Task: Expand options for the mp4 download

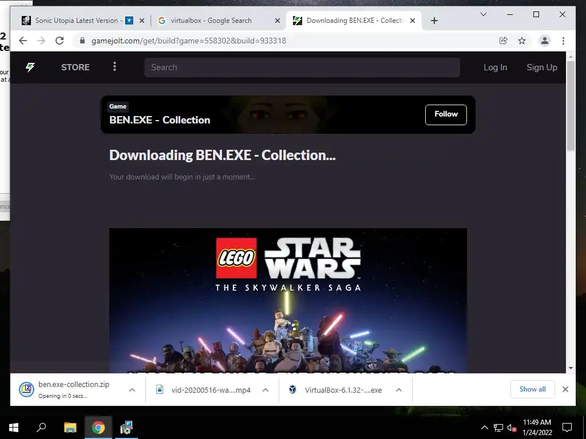Action: [x=266, y=390]
